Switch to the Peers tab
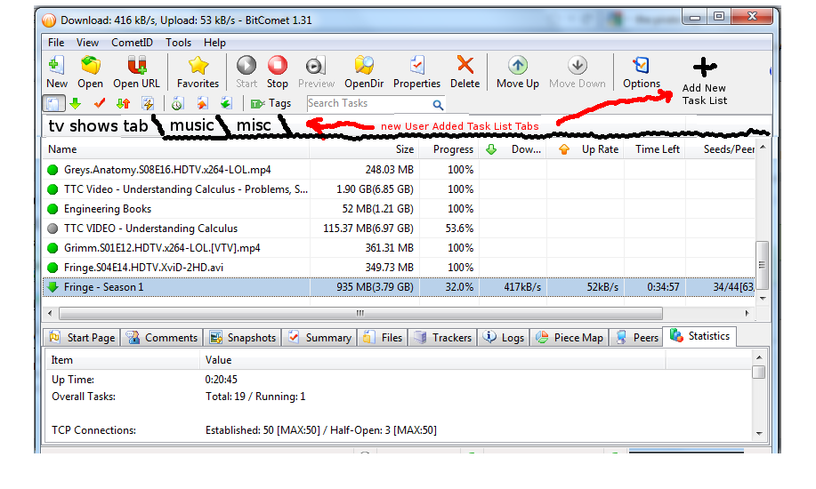The width and height of the screenshot is (816, 489). [636, 338]
